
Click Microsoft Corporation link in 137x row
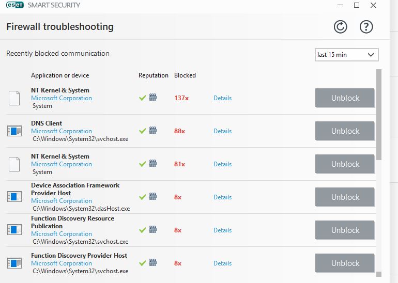pyautogui.click(x=62, y=98)
